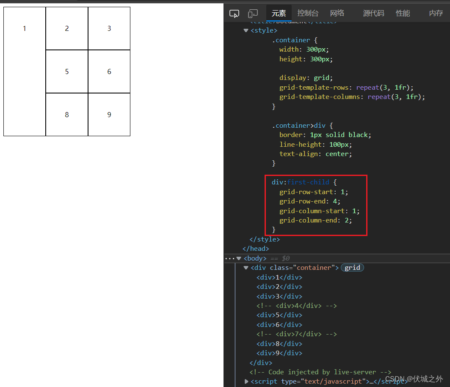This screenshot has width=450, height=387.
Task: Click the 'div:first-child {' selector line
Action: click(x=304, y=182)
